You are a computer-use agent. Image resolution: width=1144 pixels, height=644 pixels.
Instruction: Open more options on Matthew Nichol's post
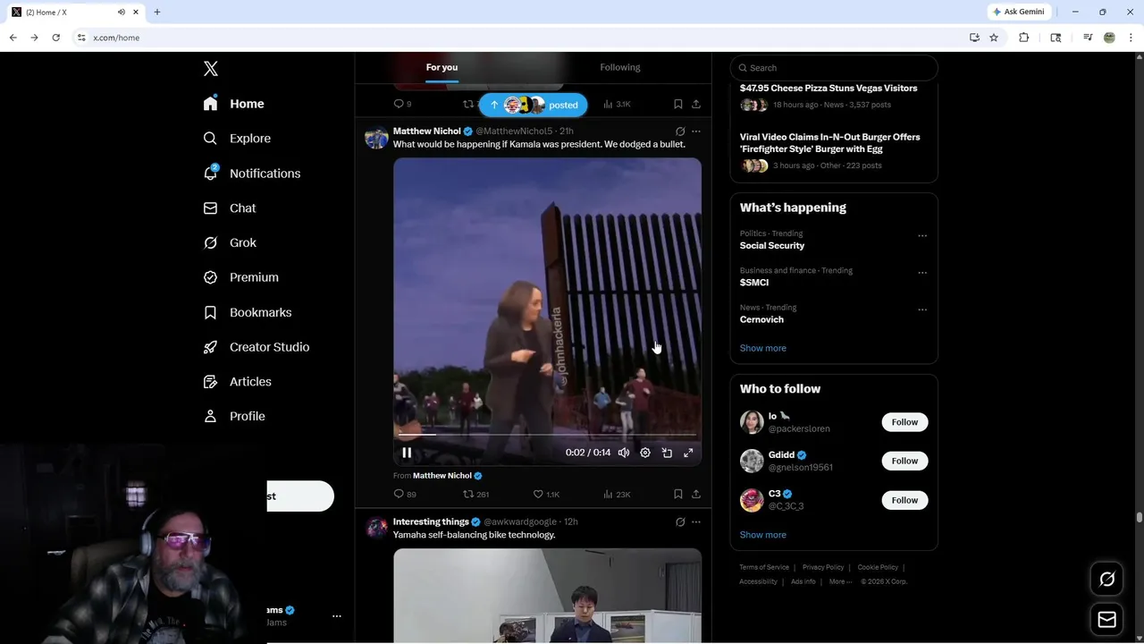[696, 131]
